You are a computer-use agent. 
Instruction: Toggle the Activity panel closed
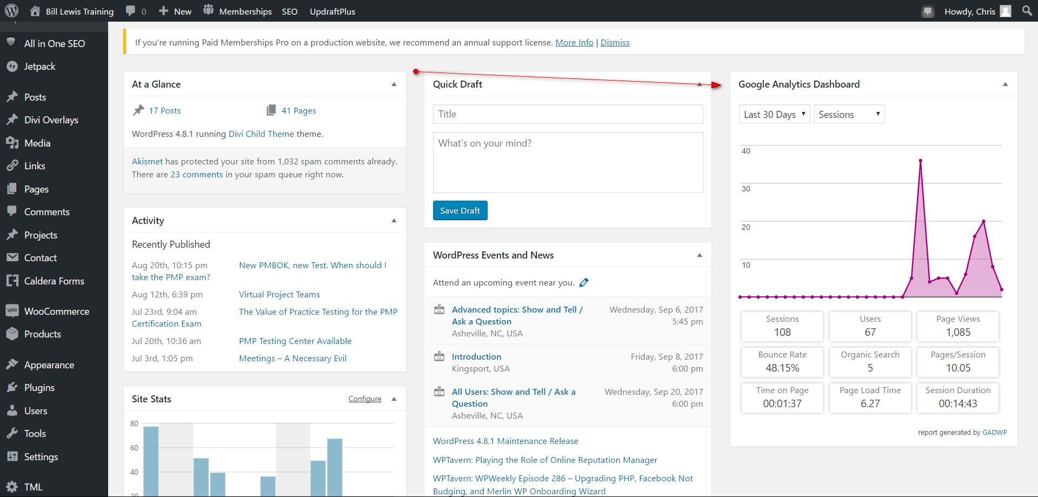[394, 221]
